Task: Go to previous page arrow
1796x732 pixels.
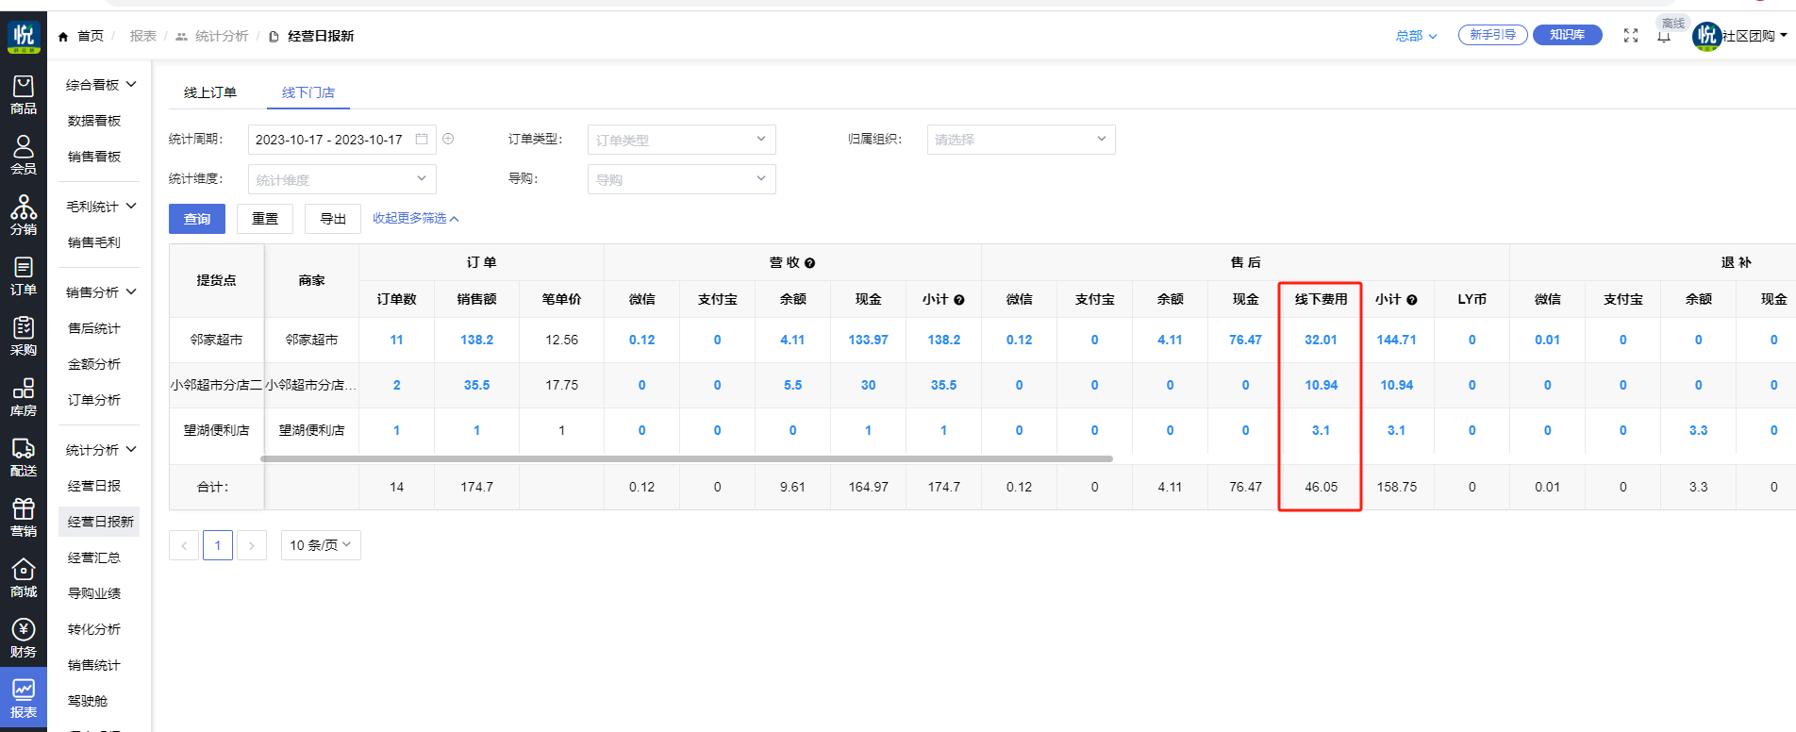Action: [x=184, y=545]
